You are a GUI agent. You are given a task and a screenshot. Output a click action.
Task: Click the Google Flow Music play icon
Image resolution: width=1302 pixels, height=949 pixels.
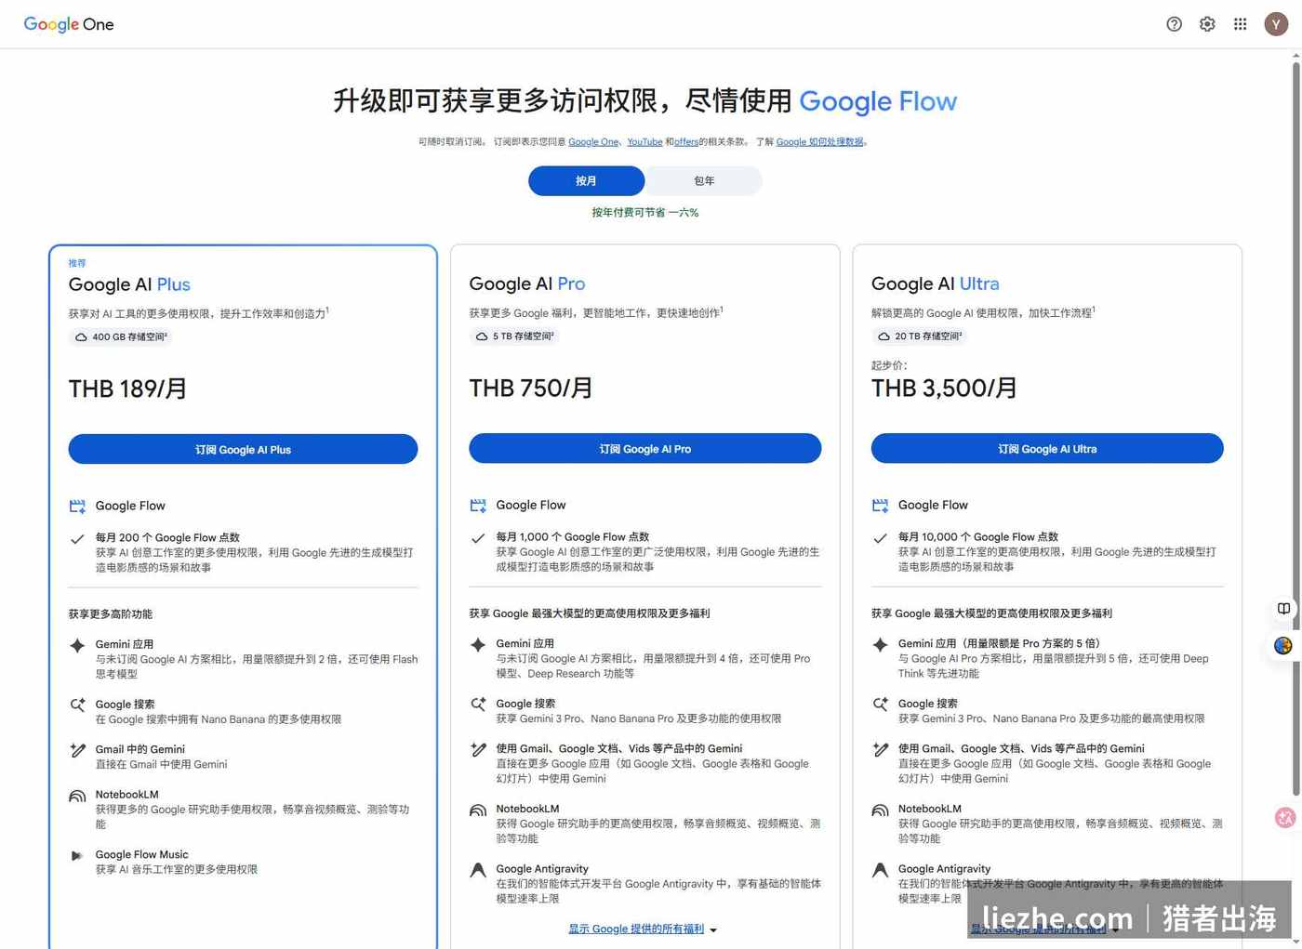tap(77, 855)
